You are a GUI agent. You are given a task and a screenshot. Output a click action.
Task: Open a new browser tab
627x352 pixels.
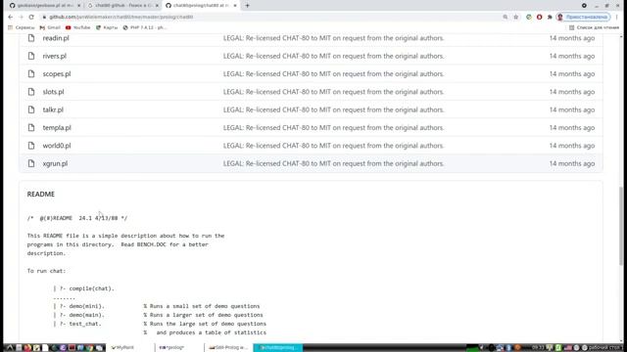coord(247,6)
